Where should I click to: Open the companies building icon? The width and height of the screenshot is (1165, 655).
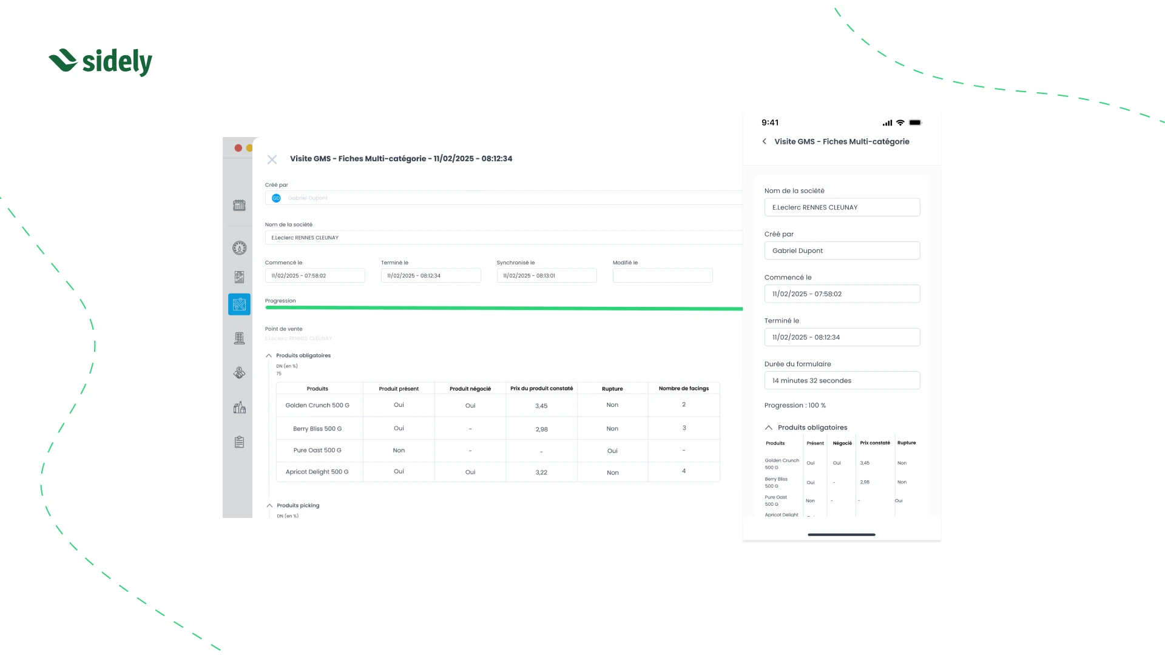tap(239, 338)
